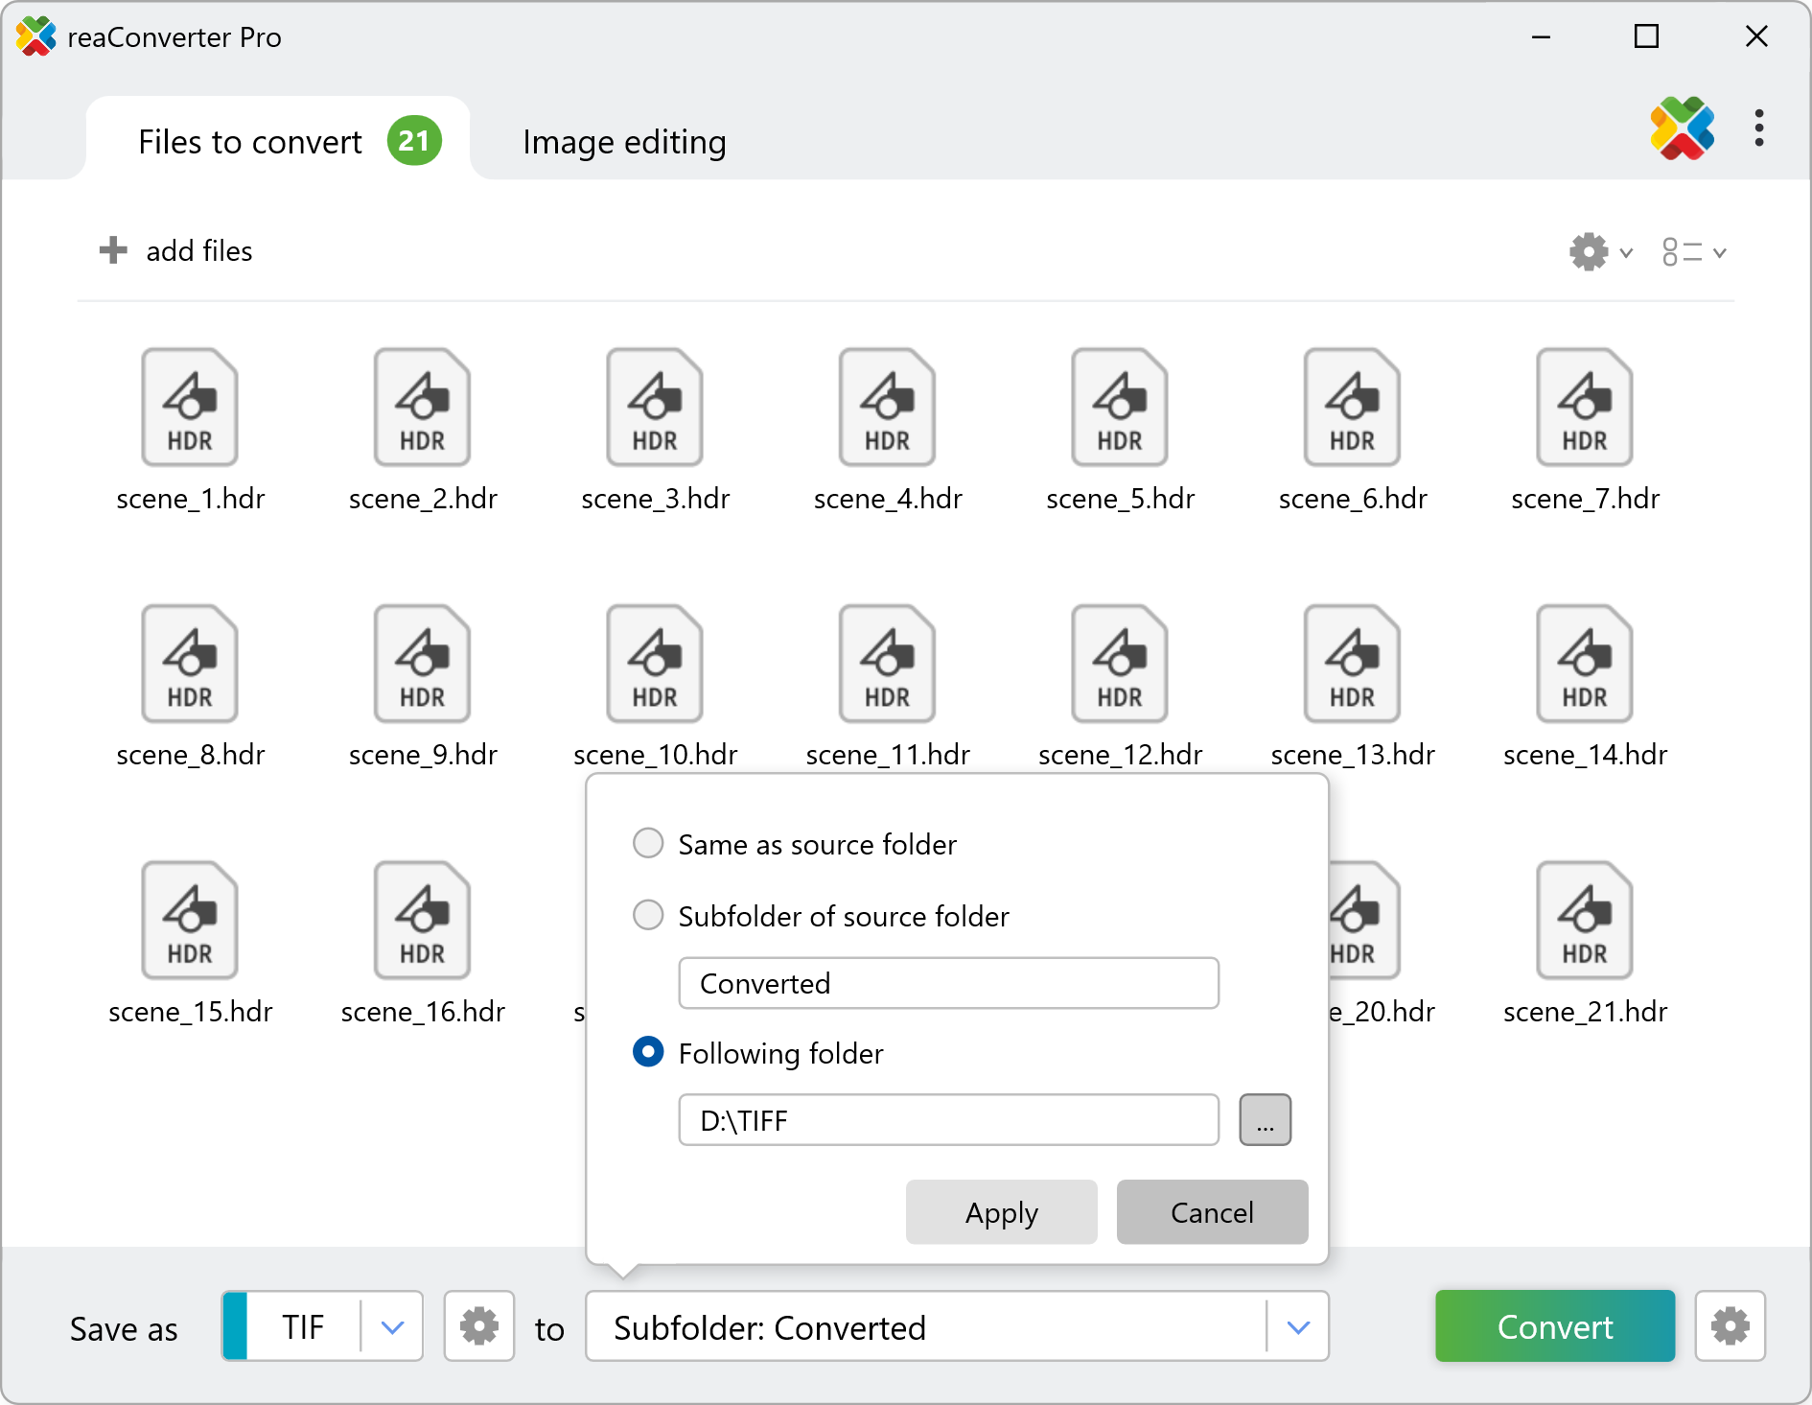Expand the destination folder dropdown arrow
This screenshot has height=1405, width=1812.
1298,1326
